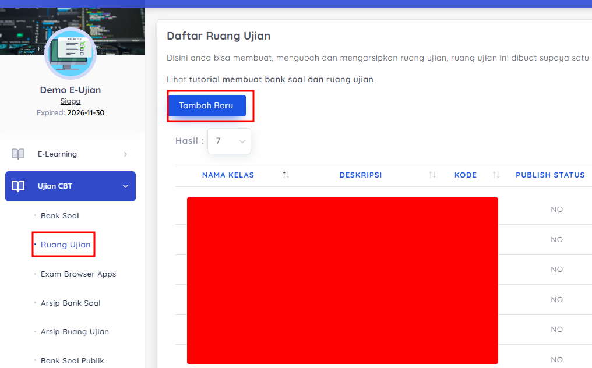Collapse the Ujian CBT menu chevron
This screenshot has width=592, height=368.
pos(125,186)
